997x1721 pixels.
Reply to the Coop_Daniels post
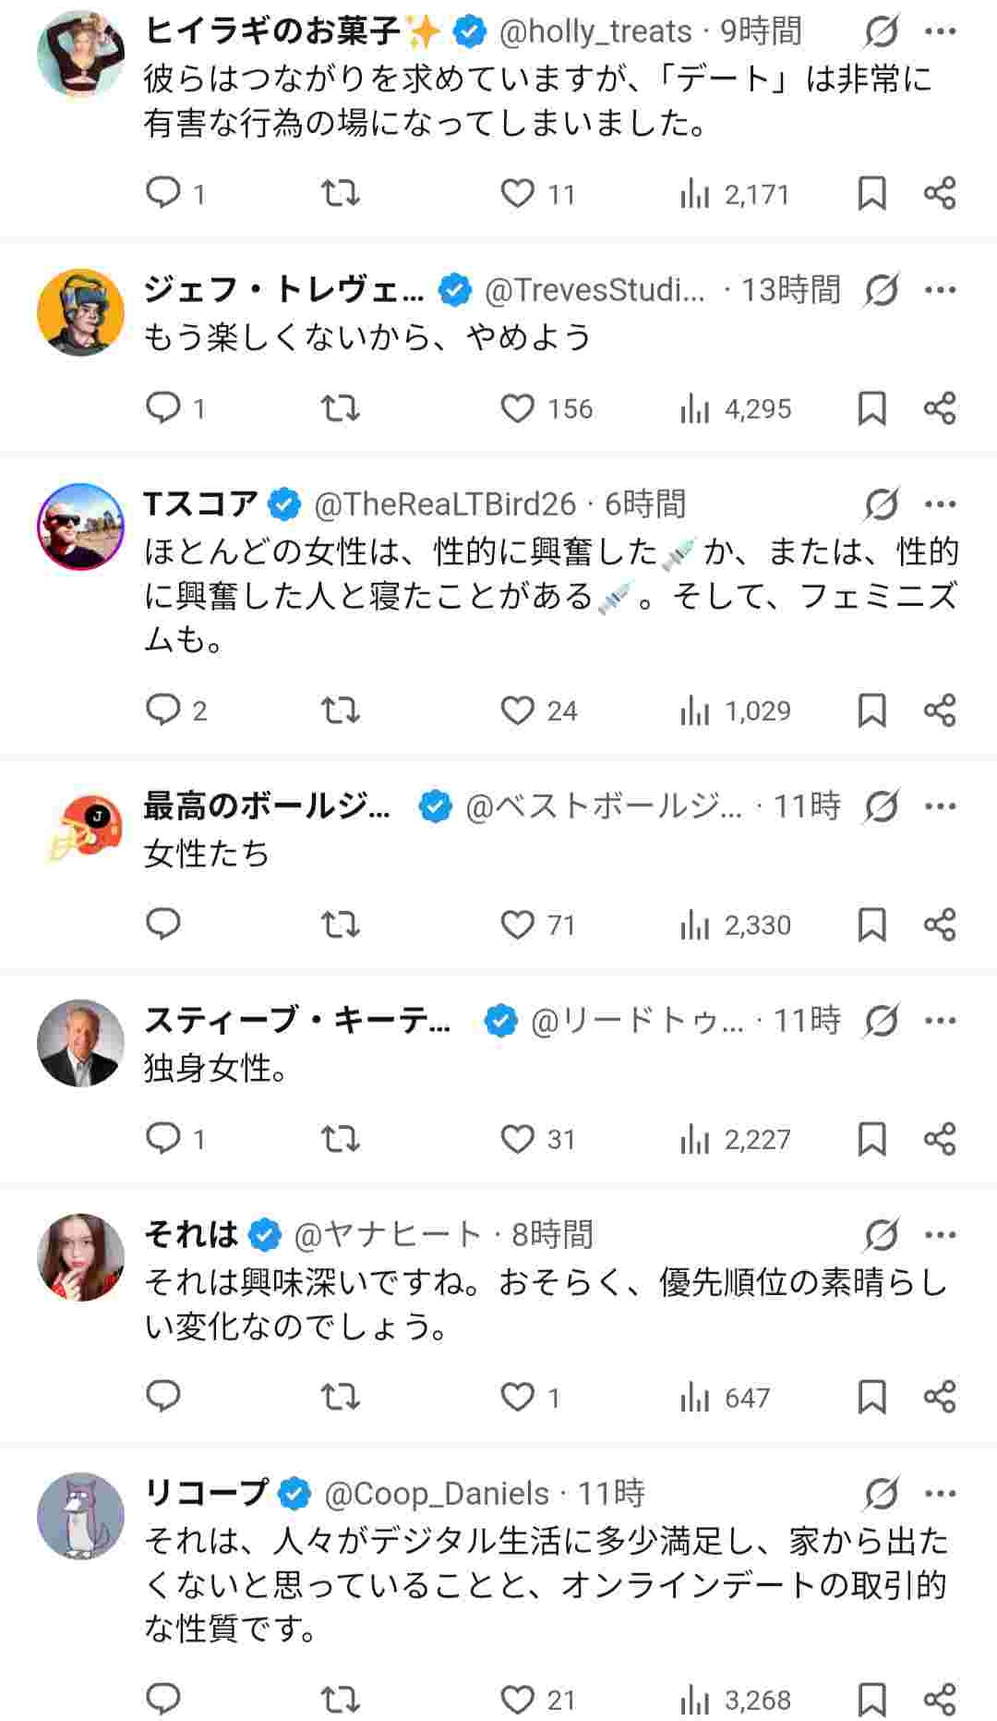coord(164,1699)
